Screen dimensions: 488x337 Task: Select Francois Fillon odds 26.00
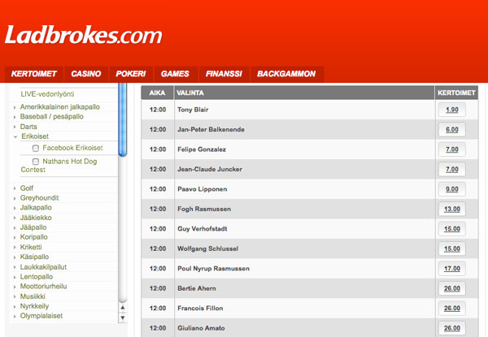452,309
